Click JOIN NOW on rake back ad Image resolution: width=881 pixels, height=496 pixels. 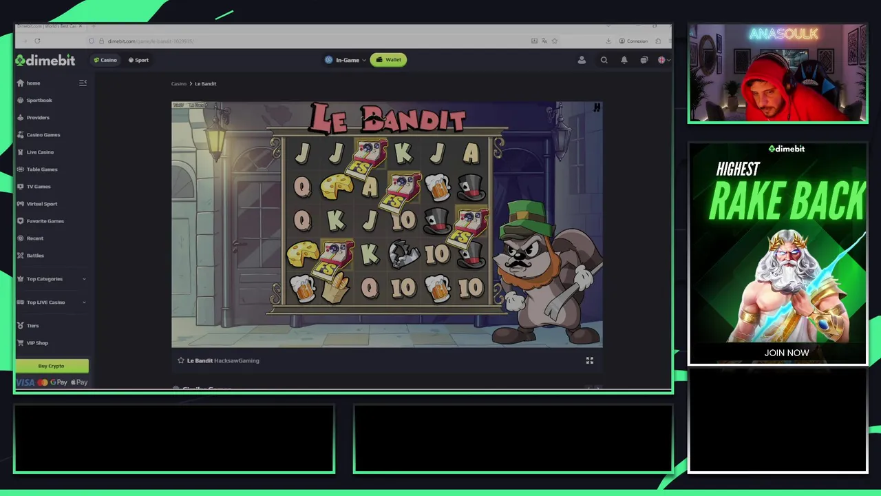[786, 353]
